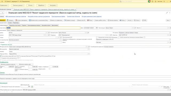The image size is (171, 96).
Task: Open the Заказчик record with its open icon
Action: (49, 35)
